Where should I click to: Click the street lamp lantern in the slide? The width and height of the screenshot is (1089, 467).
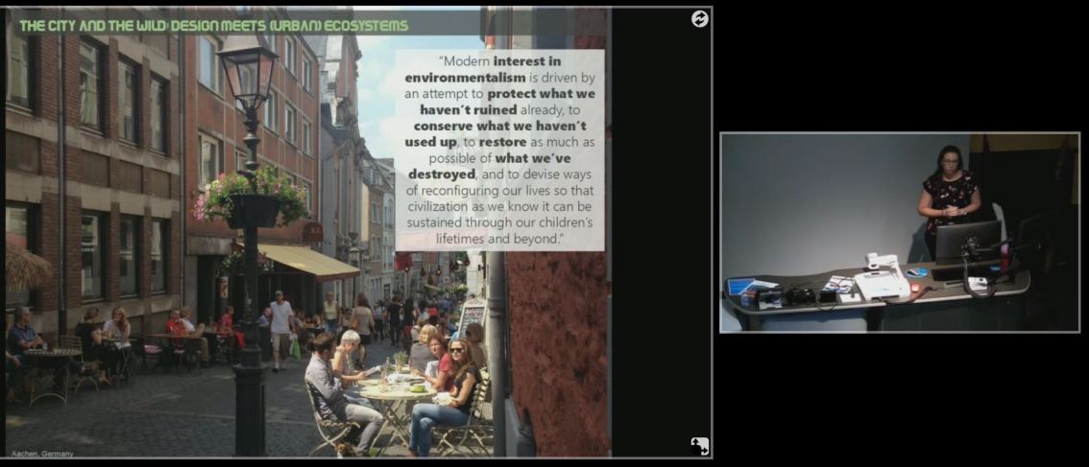247,75
